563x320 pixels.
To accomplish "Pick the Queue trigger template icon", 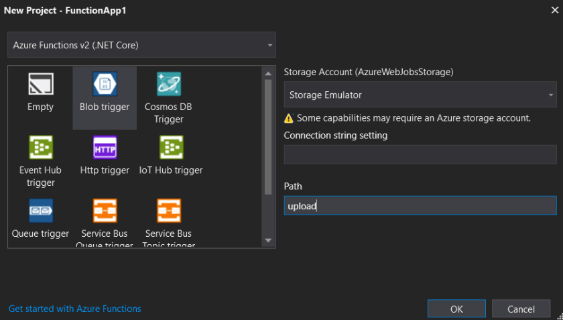I will coord(40,211).
